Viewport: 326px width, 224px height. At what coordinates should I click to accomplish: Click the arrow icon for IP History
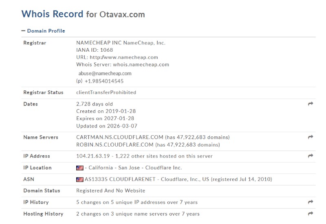click(311, 202)
